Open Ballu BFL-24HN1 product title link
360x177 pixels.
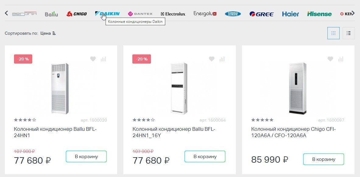pyautogui.click(x=55, y=132)
